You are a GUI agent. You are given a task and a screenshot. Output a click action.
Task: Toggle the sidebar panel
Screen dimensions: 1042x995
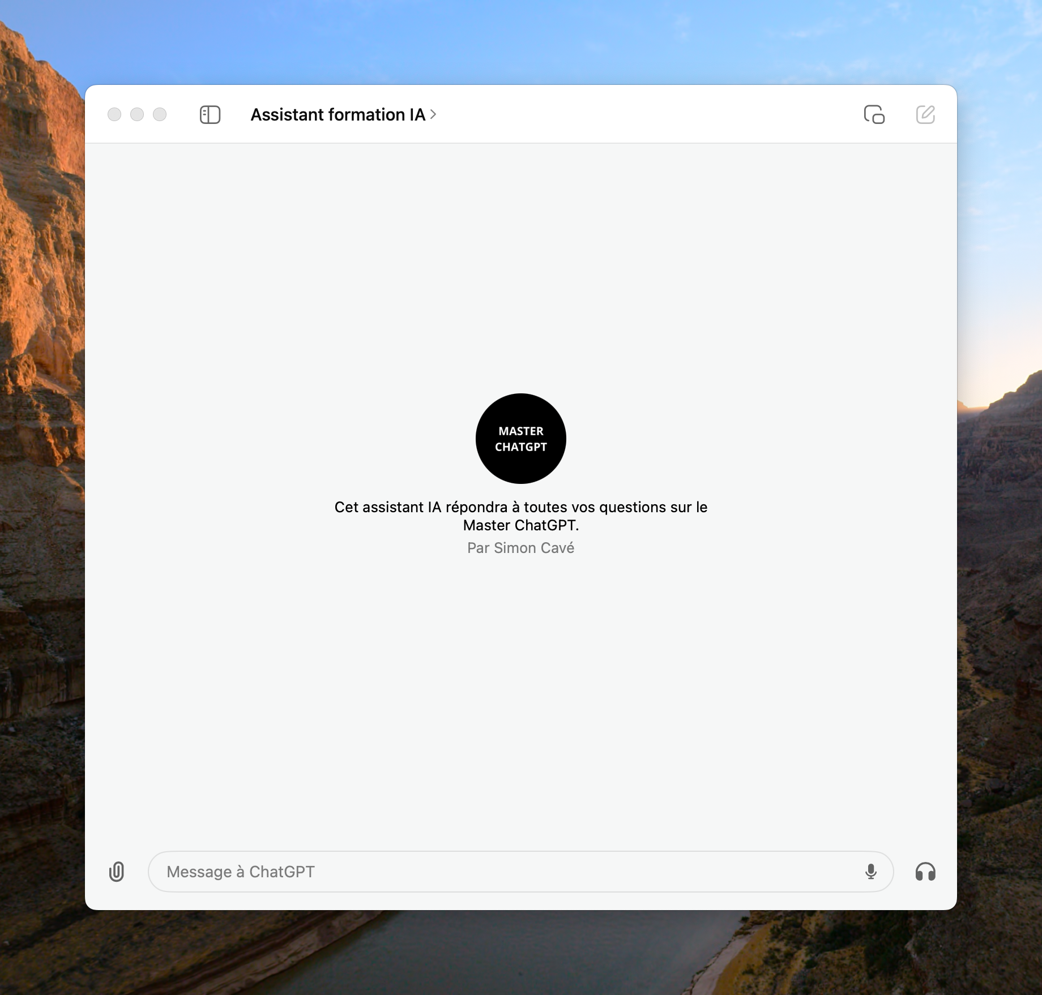coord(210,115)
